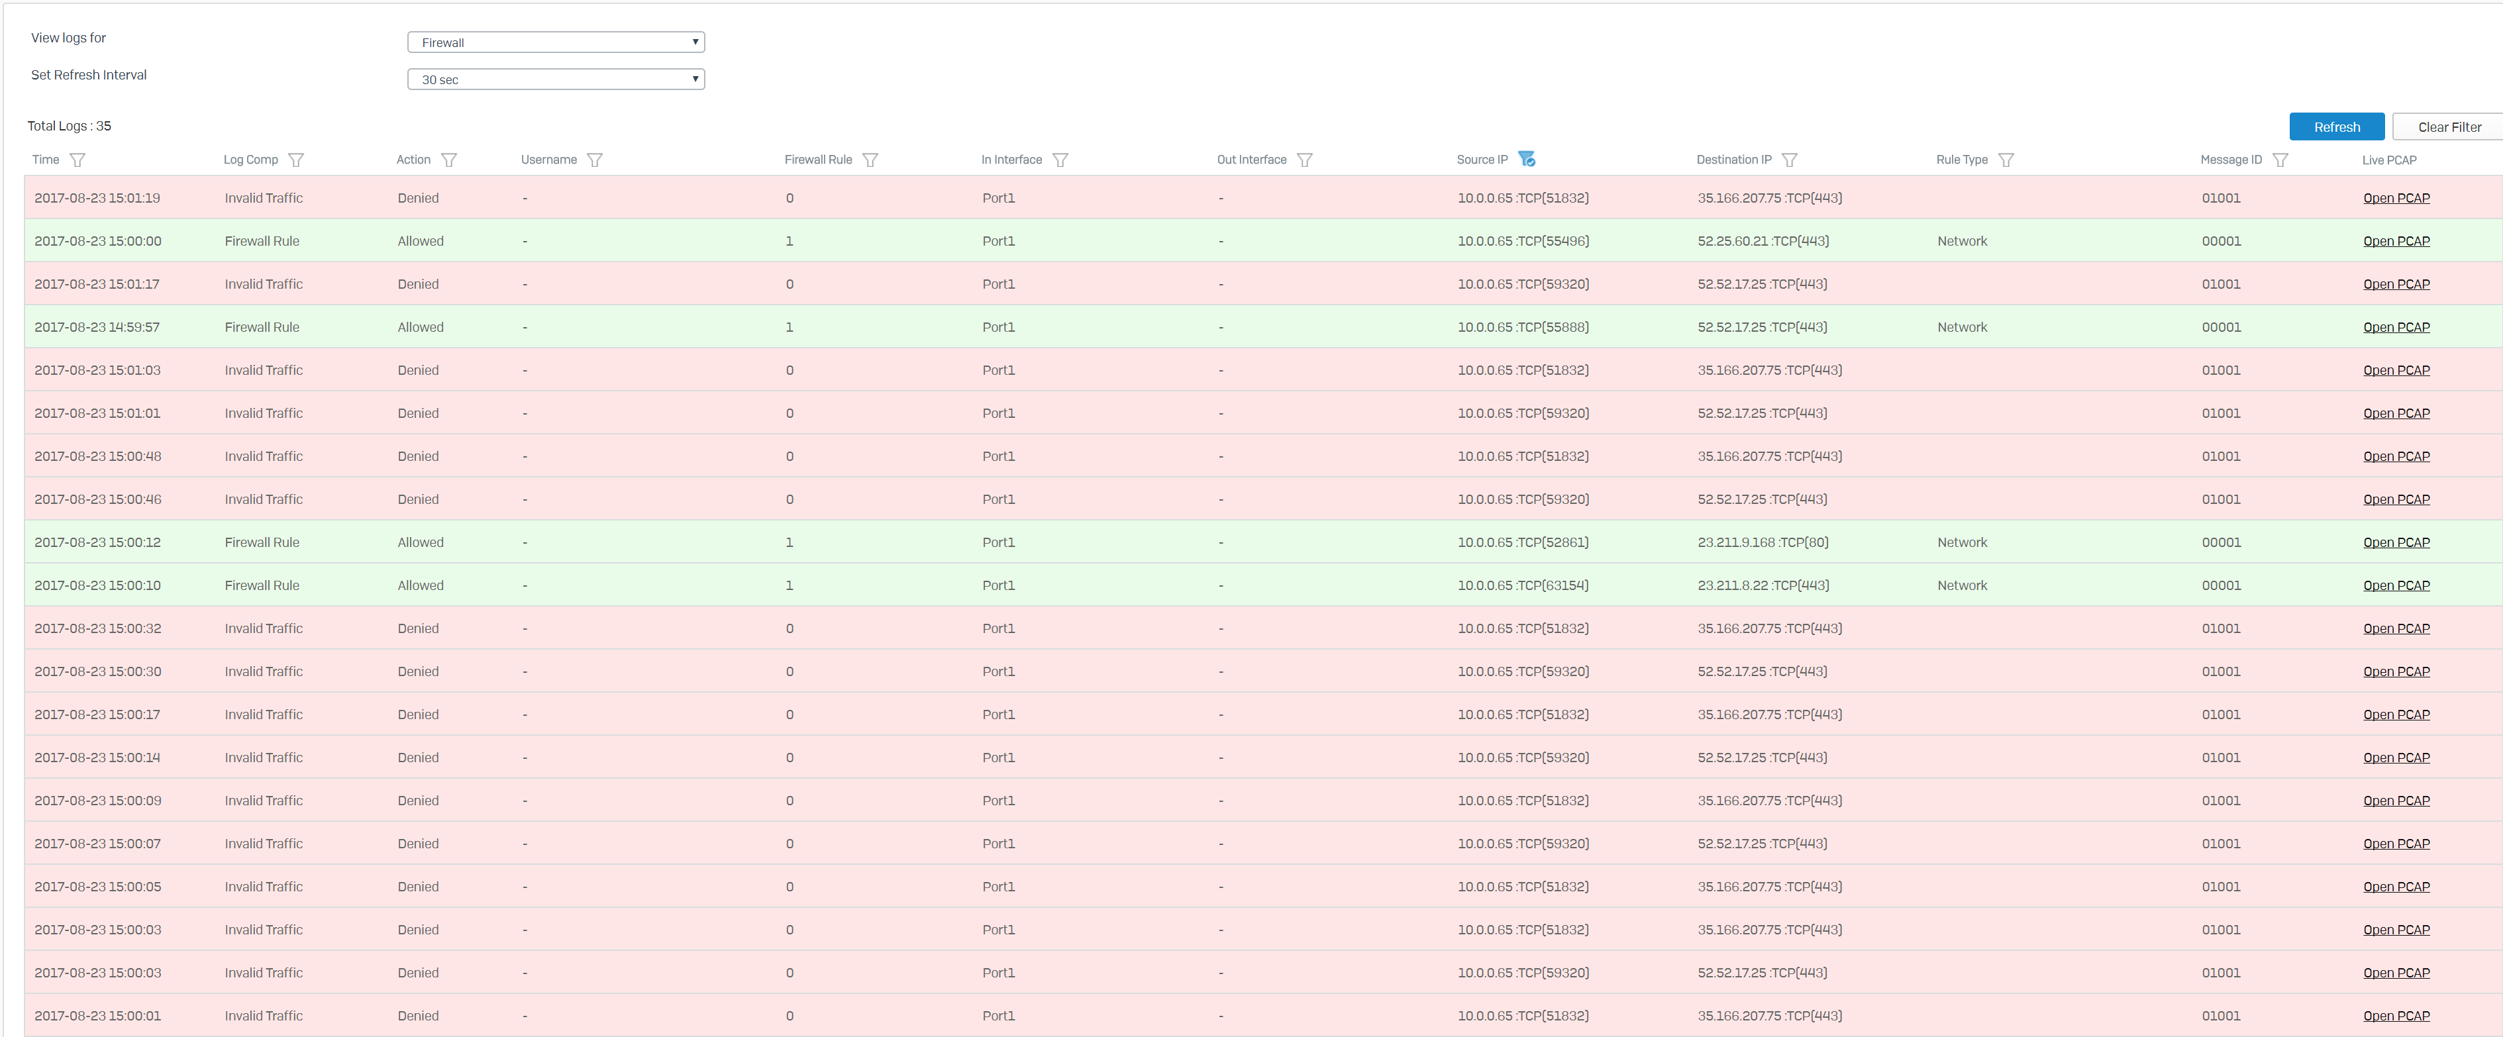This screenshot has width=2503, height=1037.
Task: Open the Destination IP column filter
Action: point(1790,160)
